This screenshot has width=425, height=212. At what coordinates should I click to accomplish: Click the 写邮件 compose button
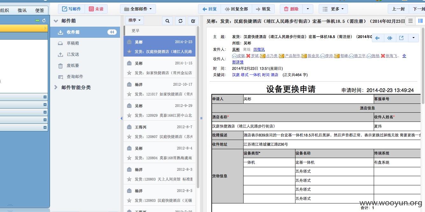click(71, 9)
